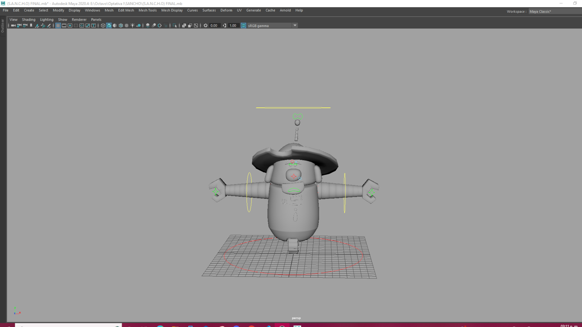Click the Select Camera icon

13,26
